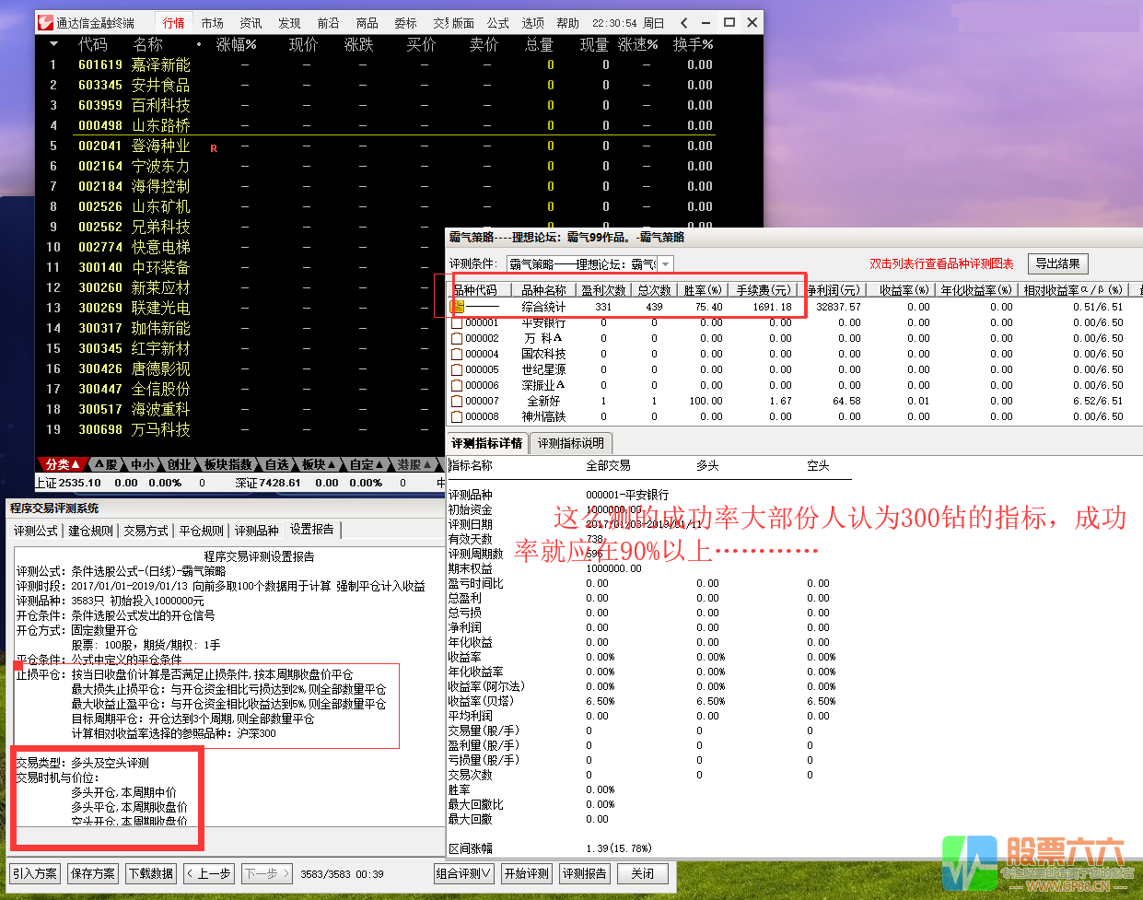Screen dimensions: 1143x900
Task: Click the red 双击列表行查看品种评测图表 link
Action: pyautogui.click(x=940, y=263)
